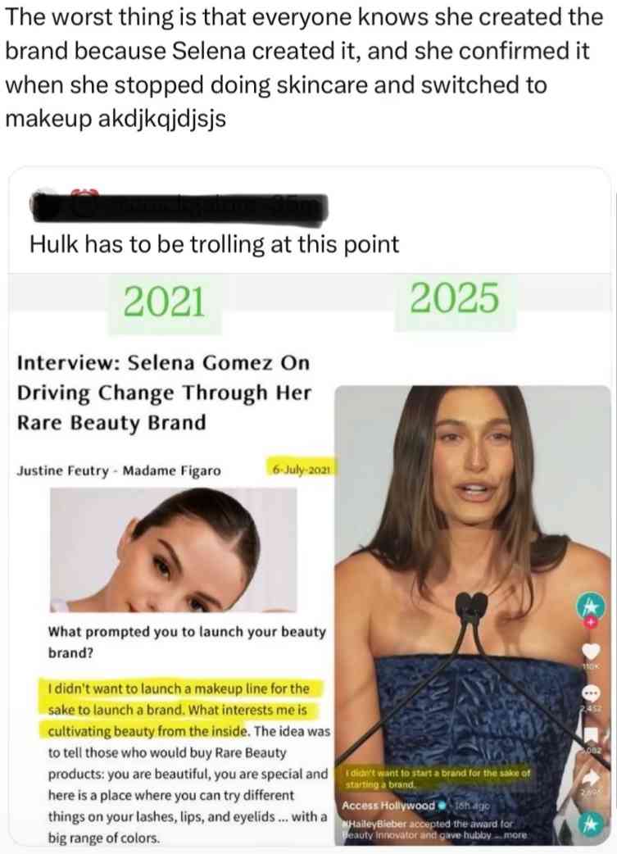Open the spinning sound disc icon
This screenshot has width=617, height=854.
(x=592, y=824)
